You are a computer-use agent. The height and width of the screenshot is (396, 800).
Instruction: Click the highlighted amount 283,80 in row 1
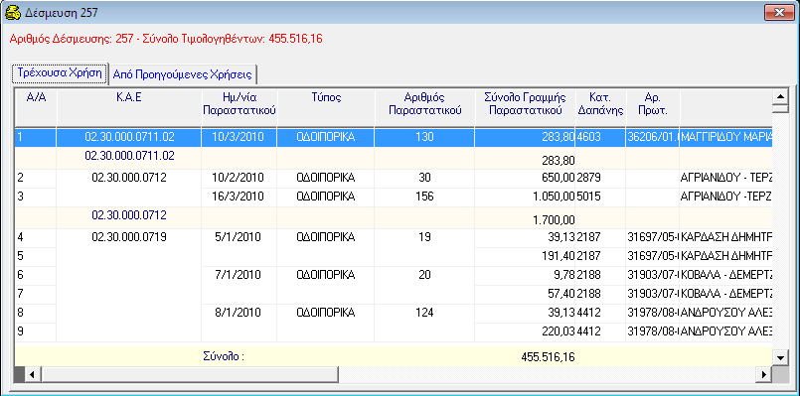[x=558, y=137]
